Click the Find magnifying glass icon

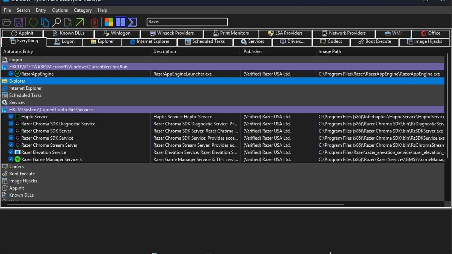point(56,22)
